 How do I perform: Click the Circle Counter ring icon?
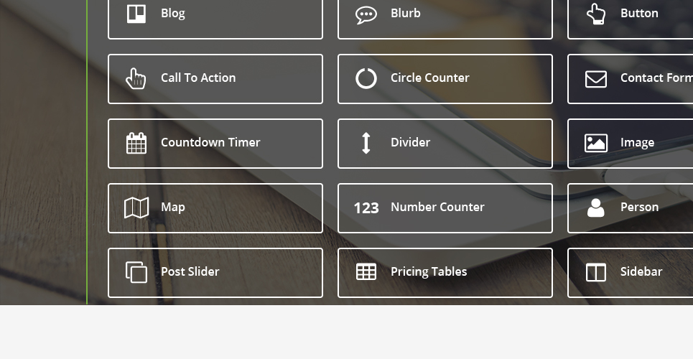pos(366,79)
